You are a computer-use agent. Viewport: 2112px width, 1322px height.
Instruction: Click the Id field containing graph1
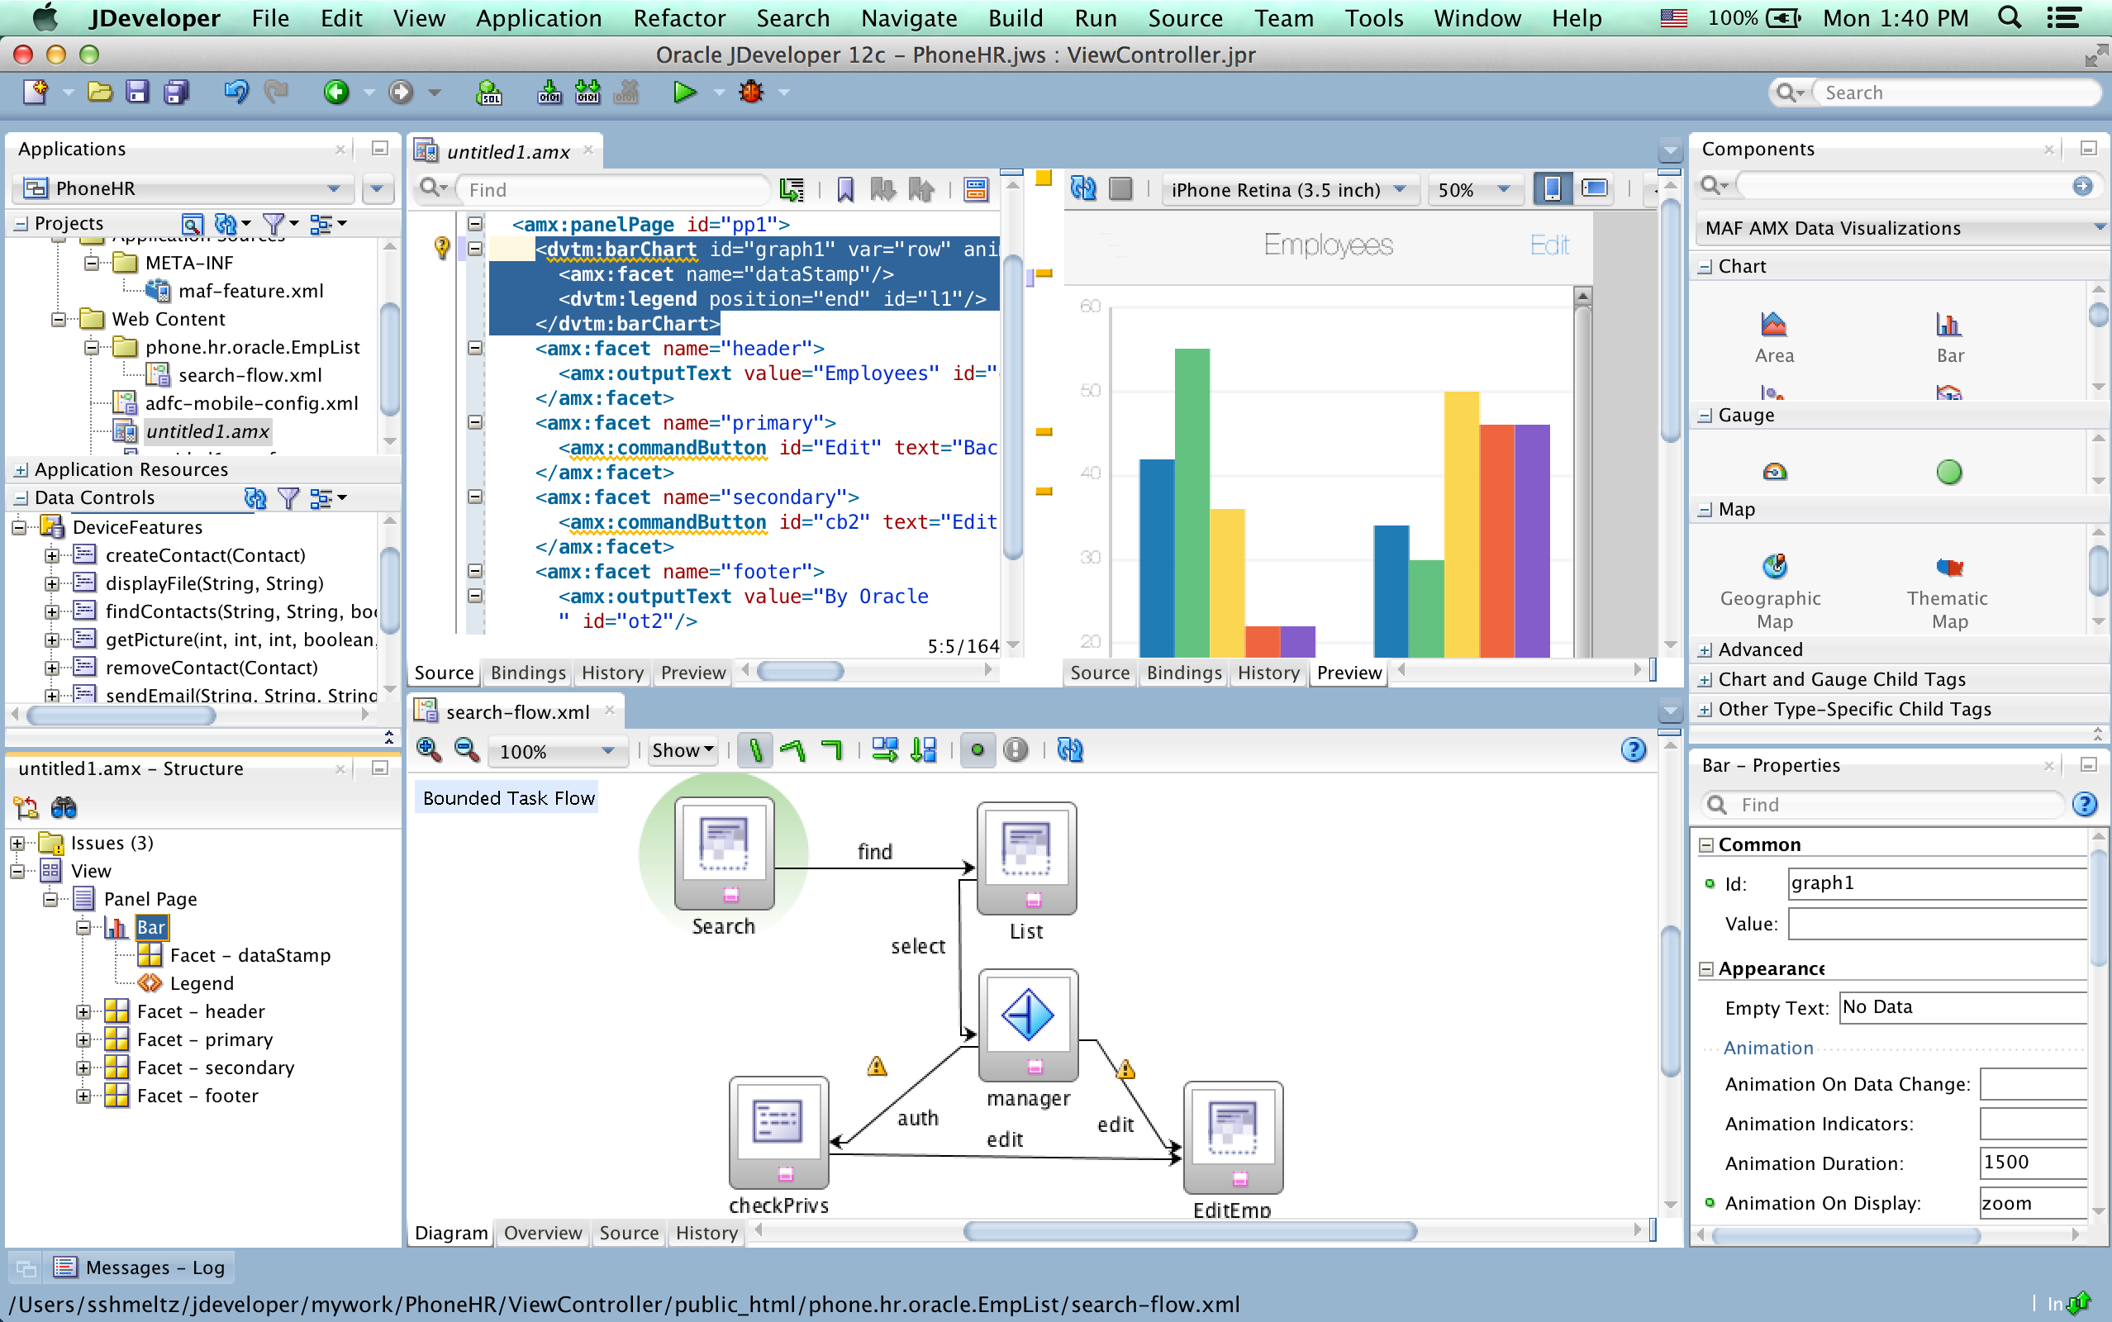coord(1938,883)
